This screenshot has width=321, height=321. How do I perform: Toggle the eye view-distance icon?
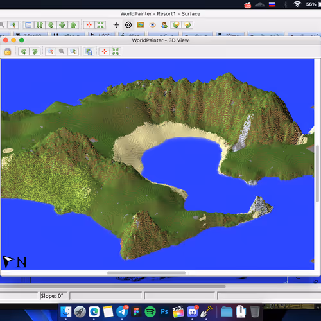click(x=152, y=25)
